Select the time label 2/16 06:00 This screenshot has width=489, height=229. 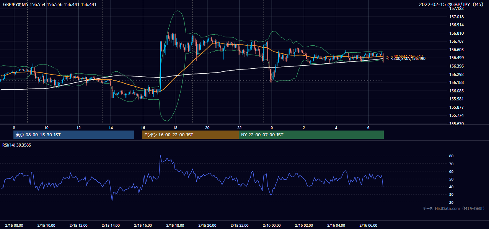(368, 226)
